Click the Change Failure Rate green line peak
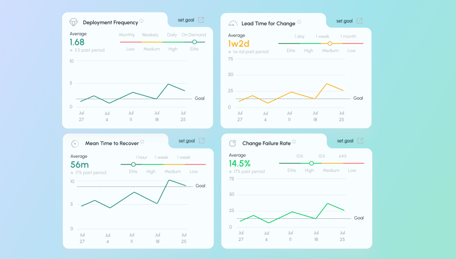Screen dimensions: 456x259 pos(328,204)
